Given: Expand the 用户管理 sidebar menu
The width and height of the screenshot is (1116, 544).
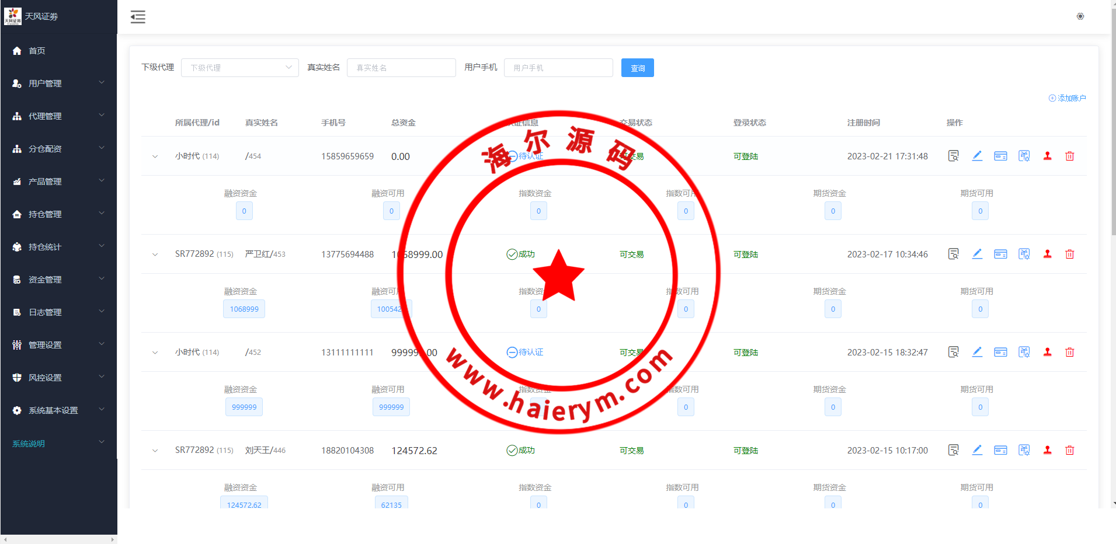Looking at the screenshot, I should pyautogui.click(x=58, y=83).
